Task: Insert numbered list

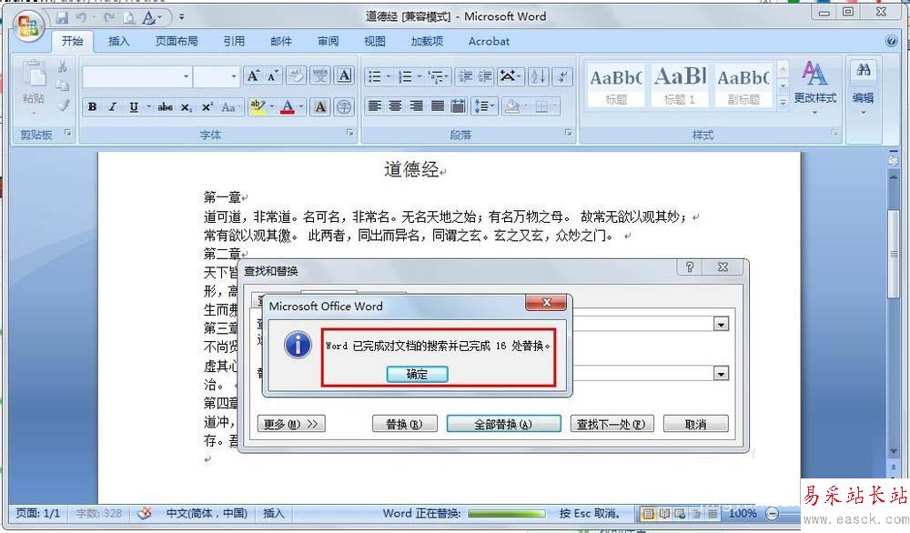Action: point(406,76)
